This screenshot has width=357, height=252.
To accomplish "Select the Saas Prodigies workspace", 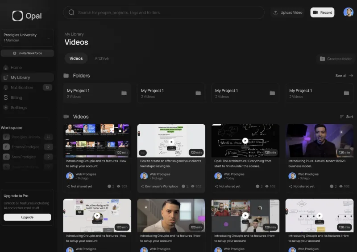I will click(x=27, y=157).
